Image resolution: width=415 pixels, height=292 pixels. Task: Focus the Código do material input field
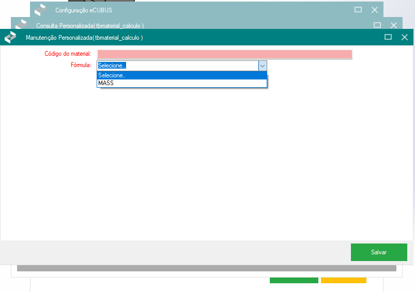224,54
